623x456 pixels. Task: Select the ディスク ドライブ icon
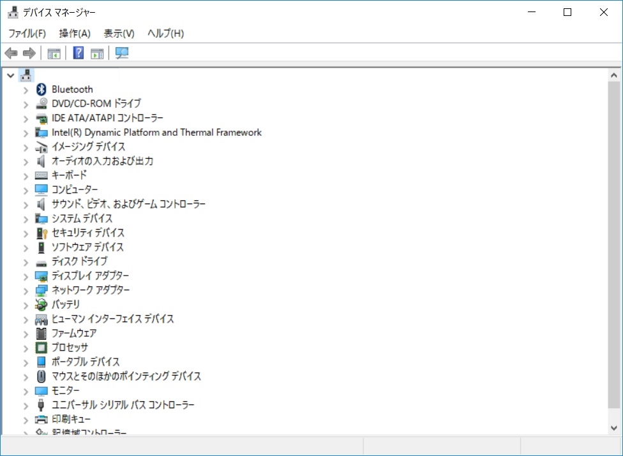coord(41,262)
